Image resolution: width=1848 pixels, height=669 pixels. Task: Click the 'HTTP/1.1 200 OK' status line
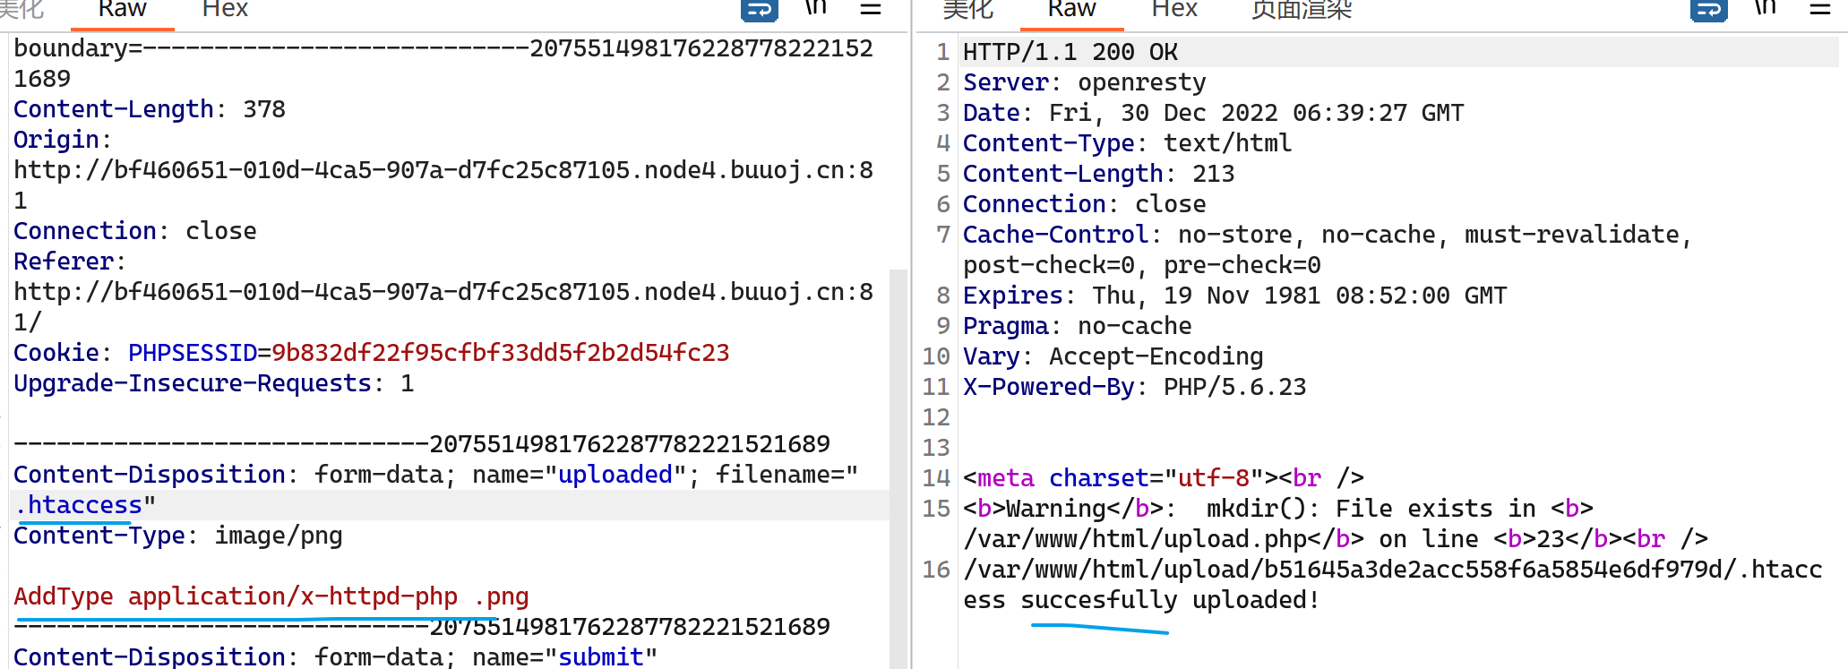1070,52
